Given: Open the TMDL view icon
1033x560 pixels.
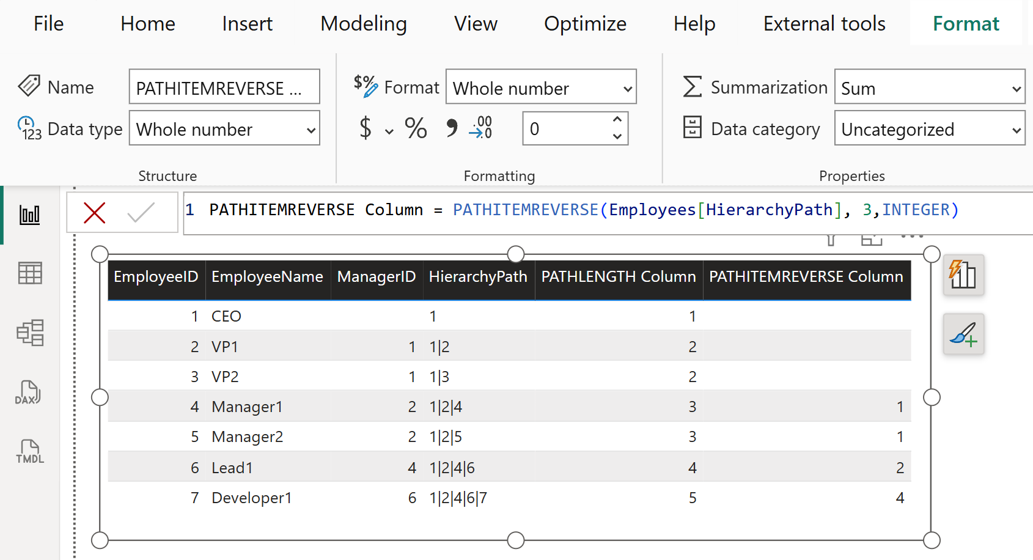Looking at the screenshot, I should [x=29, y=452].
